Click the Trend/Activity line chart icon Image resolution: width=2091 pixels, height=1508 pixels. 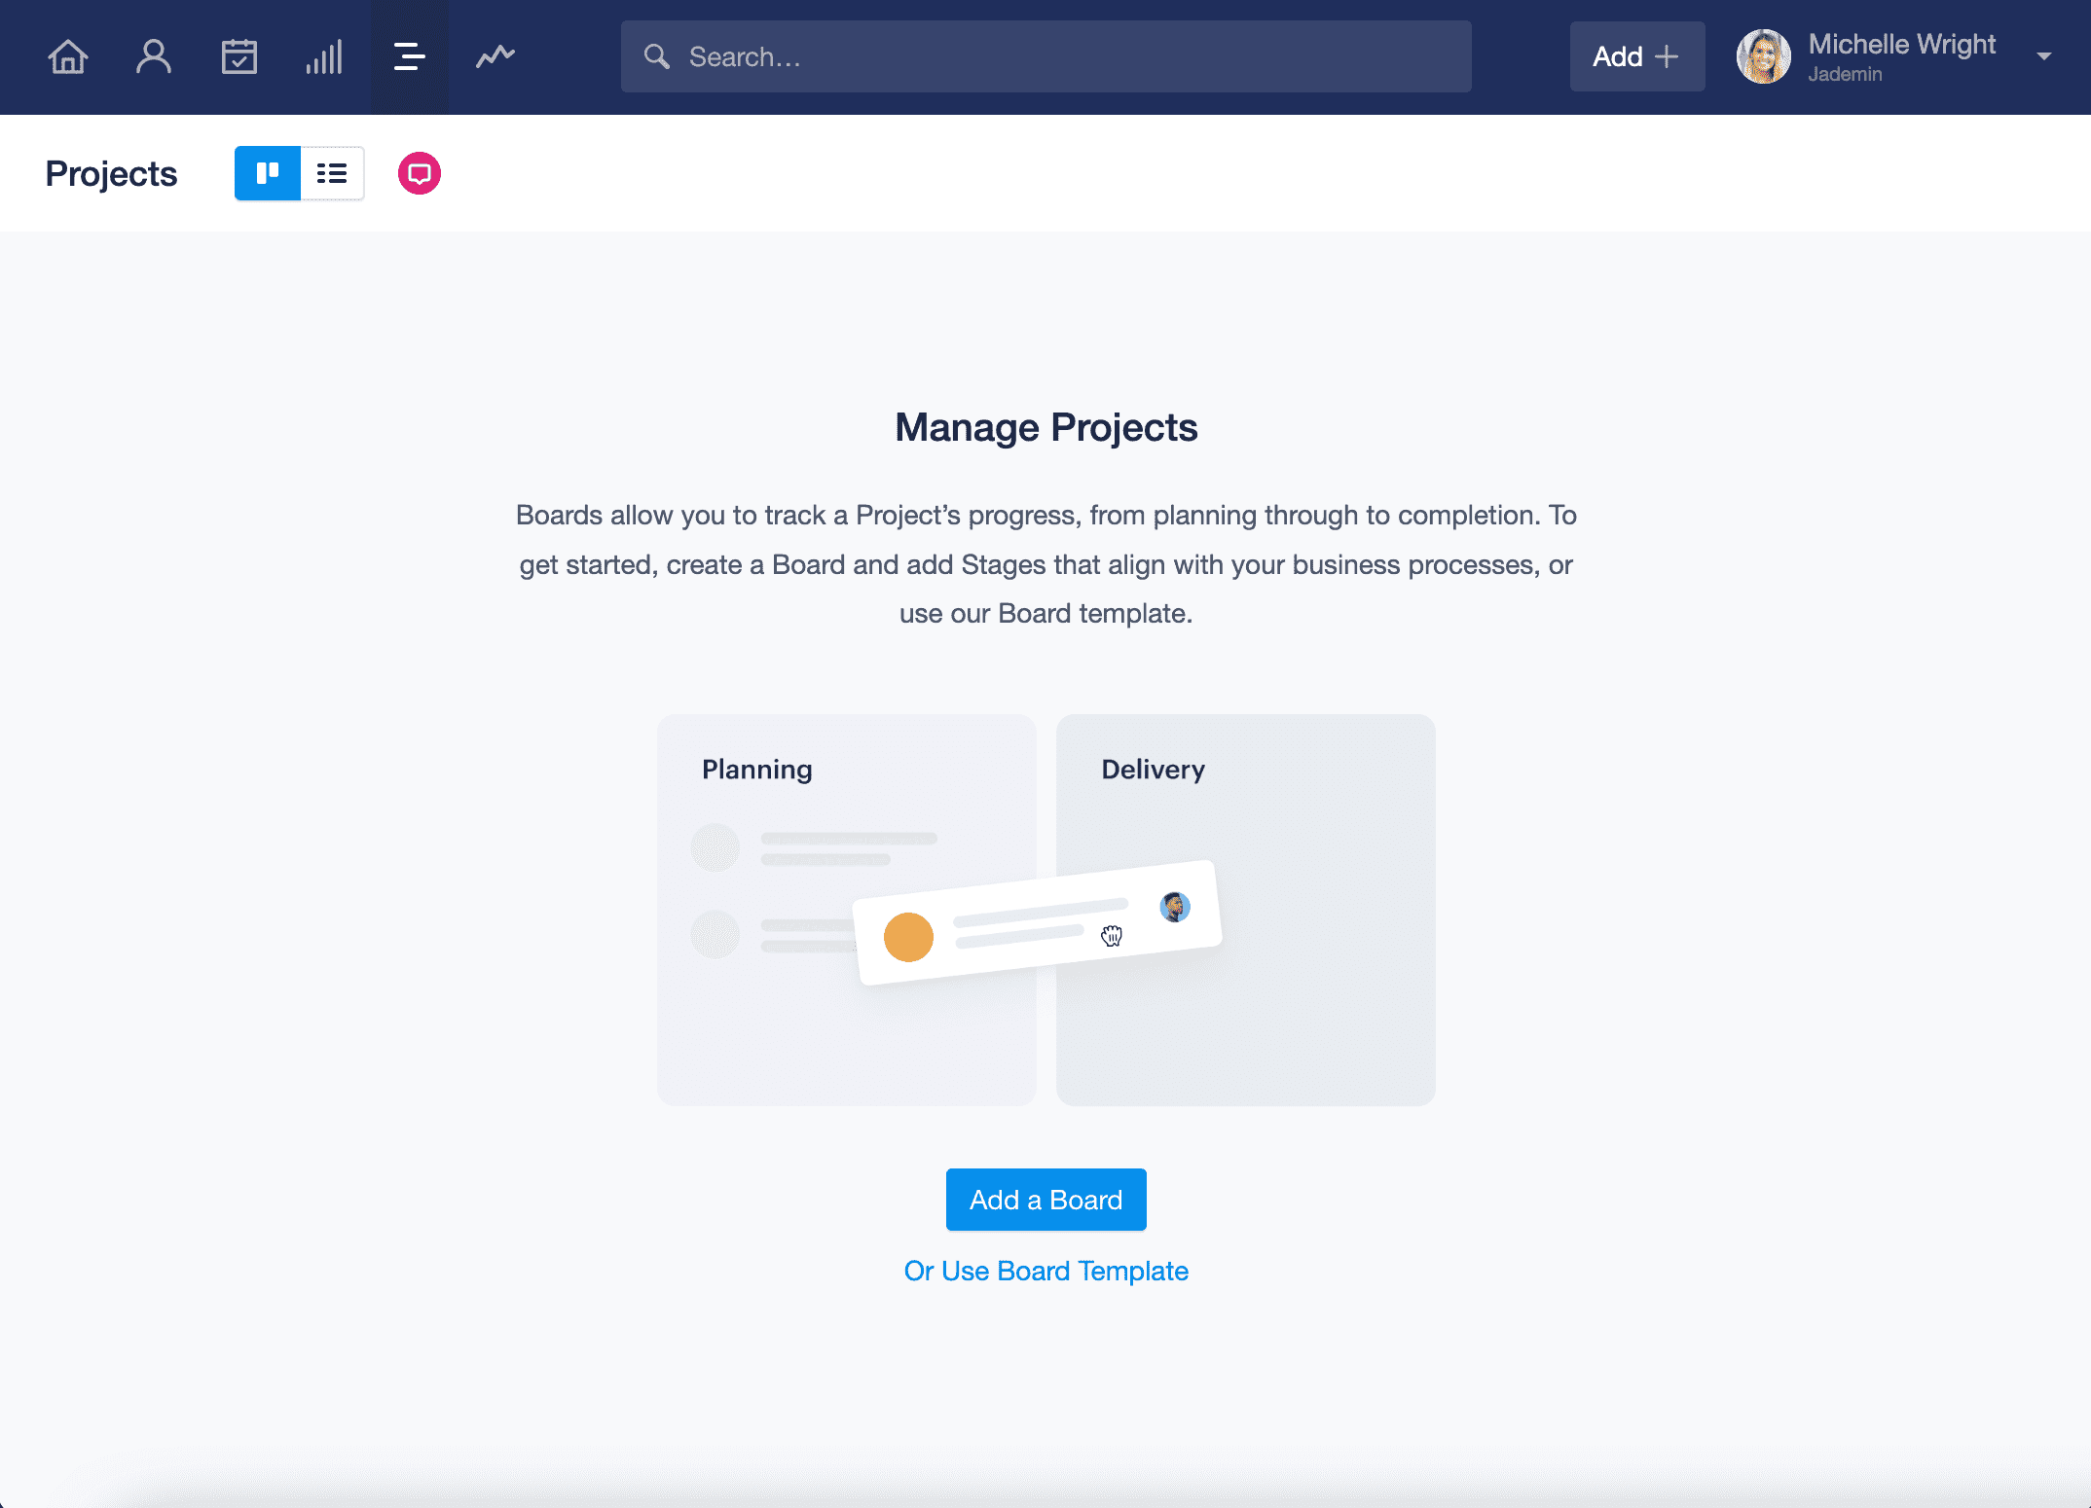pyautogui.click(x=496, y=56)
